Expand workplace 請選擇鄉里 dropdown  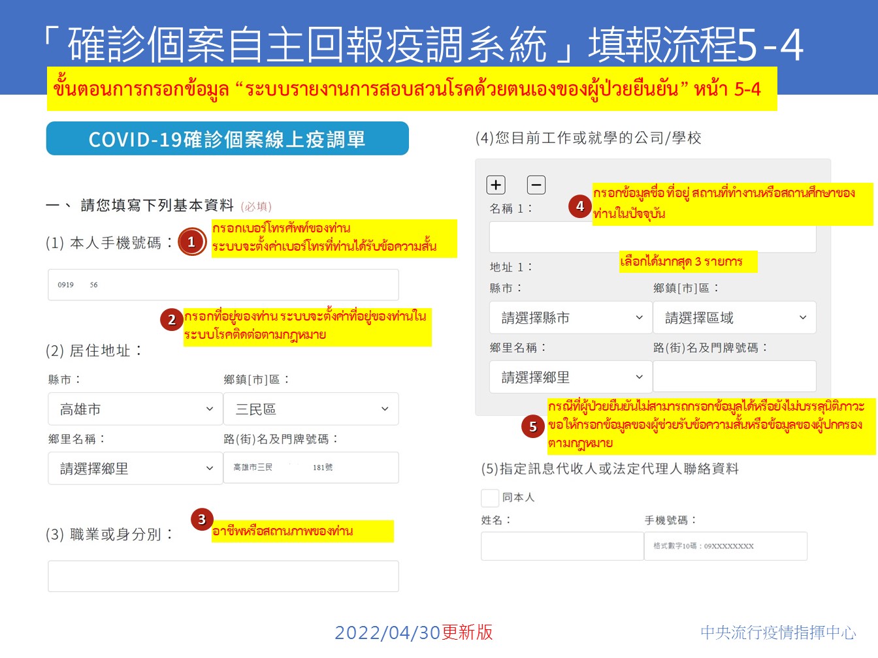tap(570, 377)
